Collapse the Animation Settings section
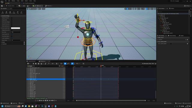 (x=1, y=16)
